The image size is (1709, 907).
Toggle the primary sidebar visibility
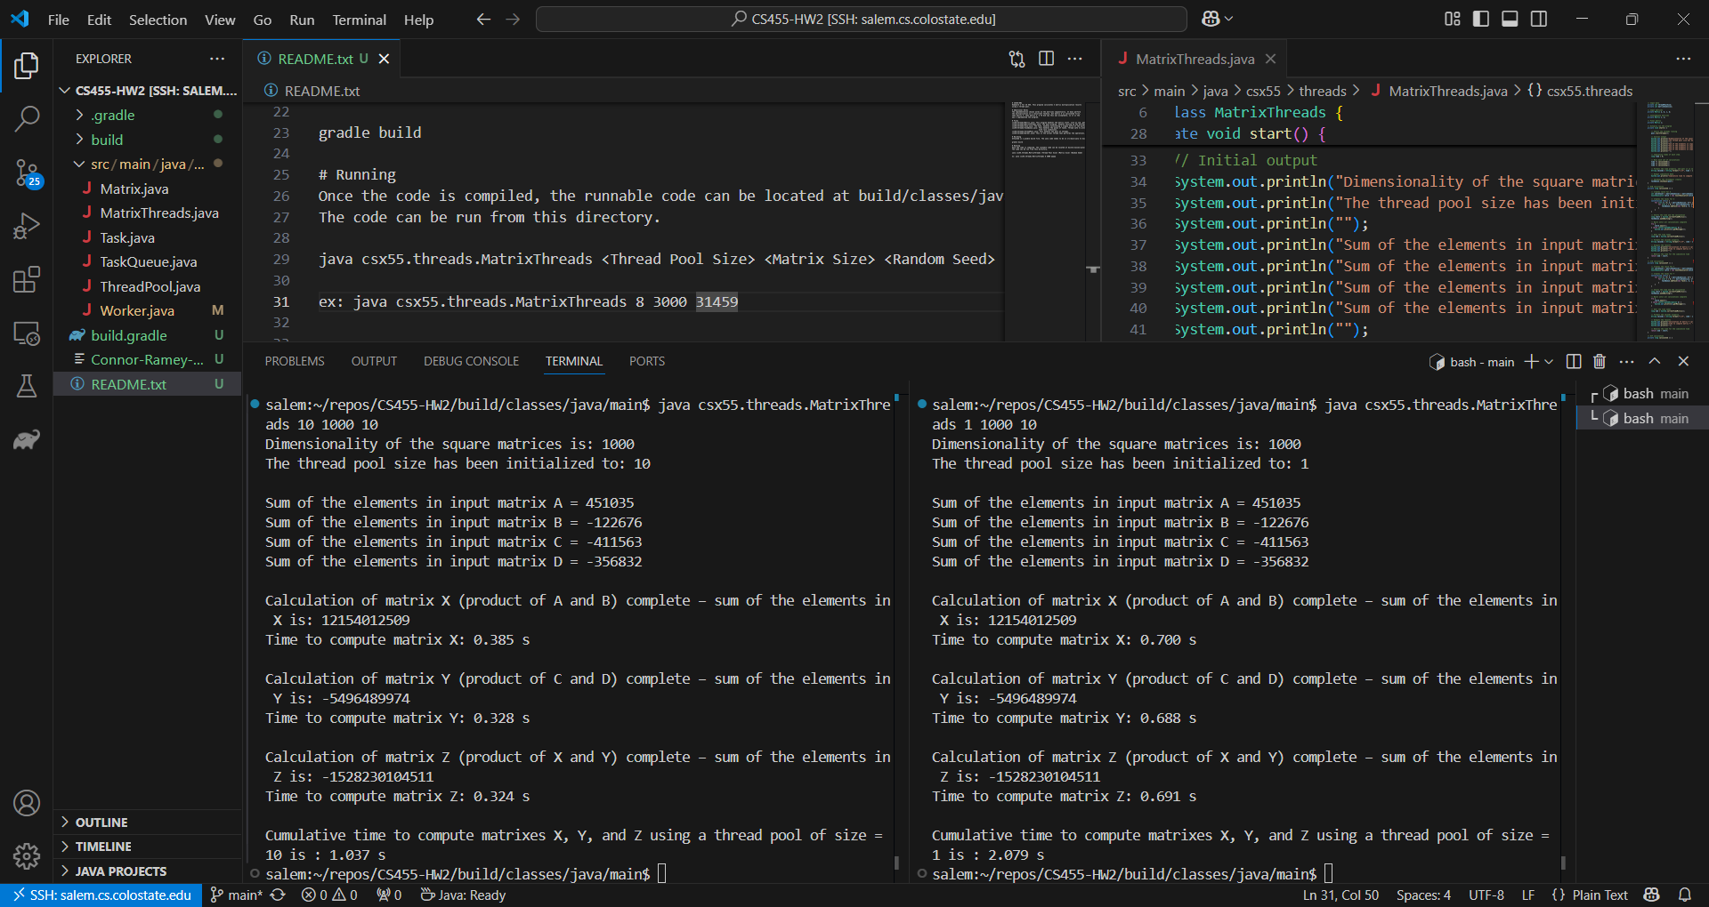click(1480, 18)
